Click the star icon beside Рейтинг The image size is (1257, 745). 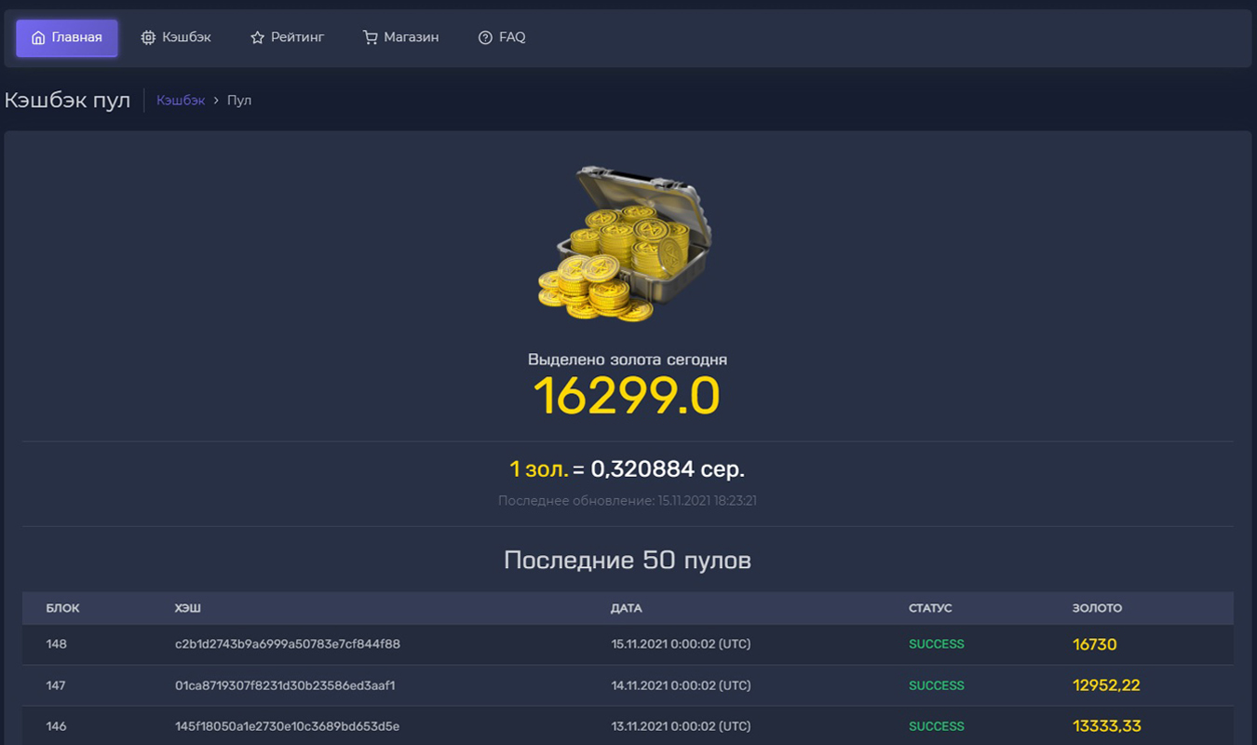258,38
